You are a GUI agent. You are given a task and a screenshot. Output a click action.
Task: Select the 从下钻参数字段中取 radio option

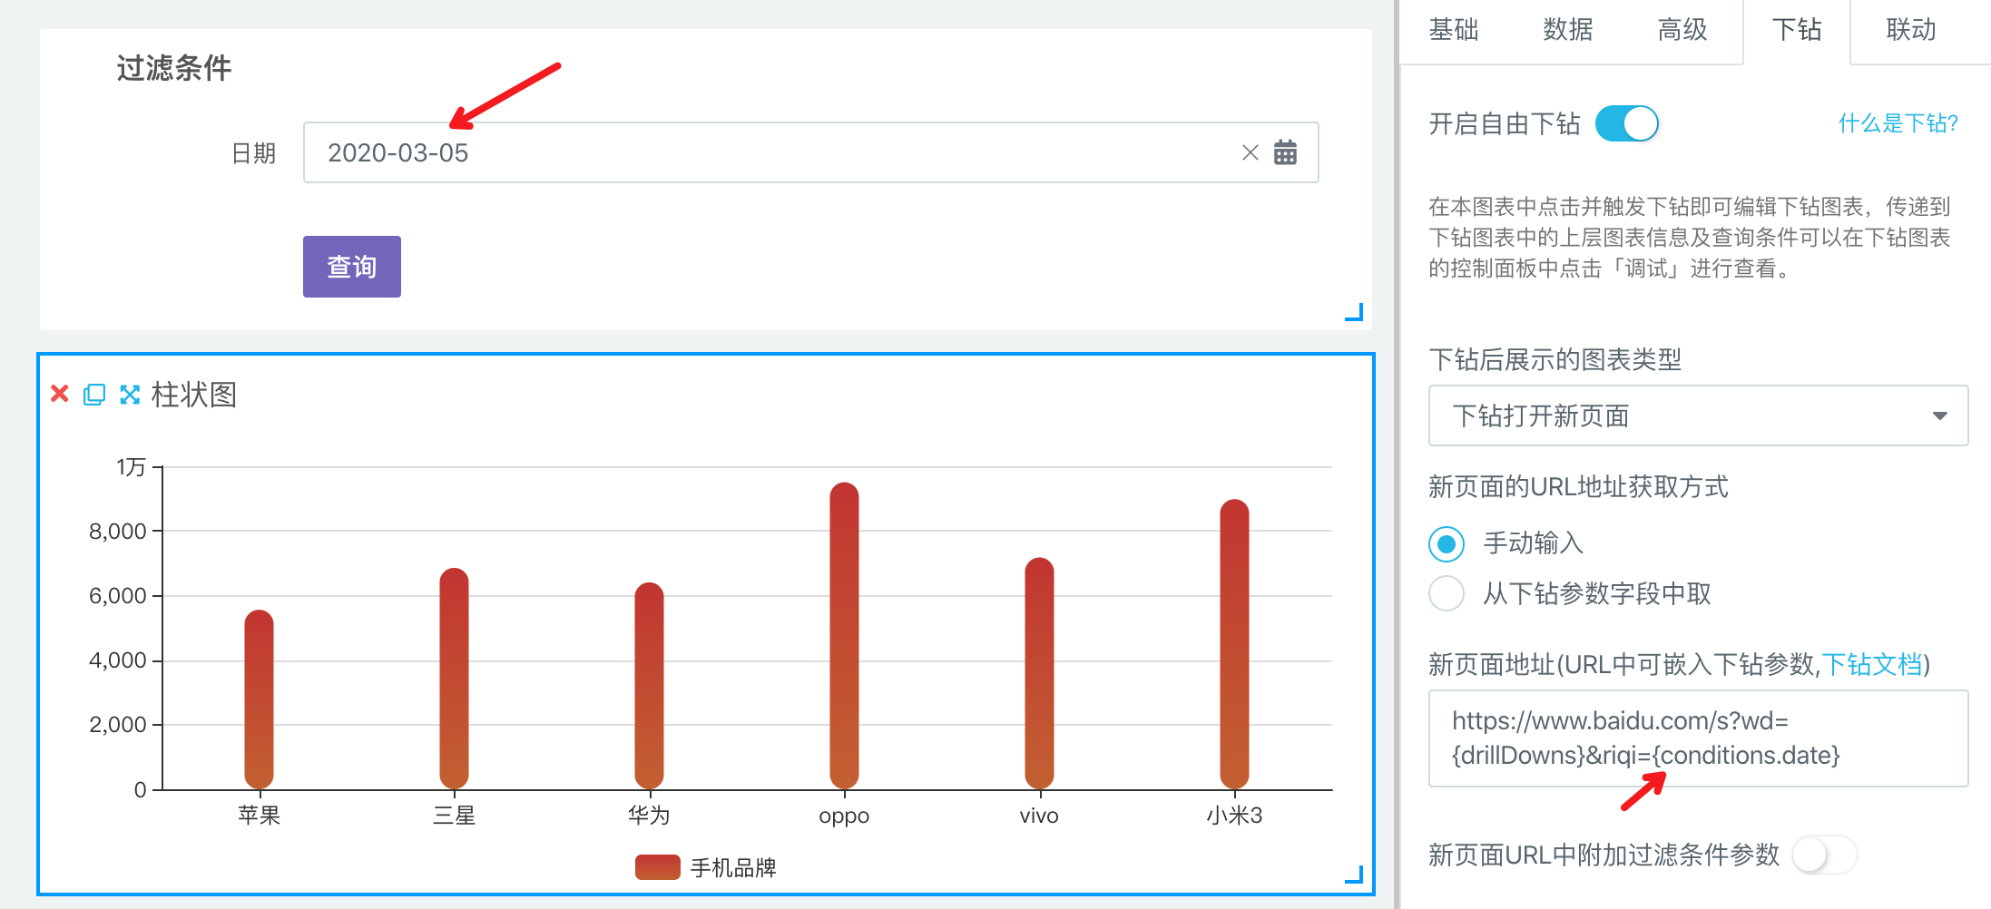(x=1447, y=594)
